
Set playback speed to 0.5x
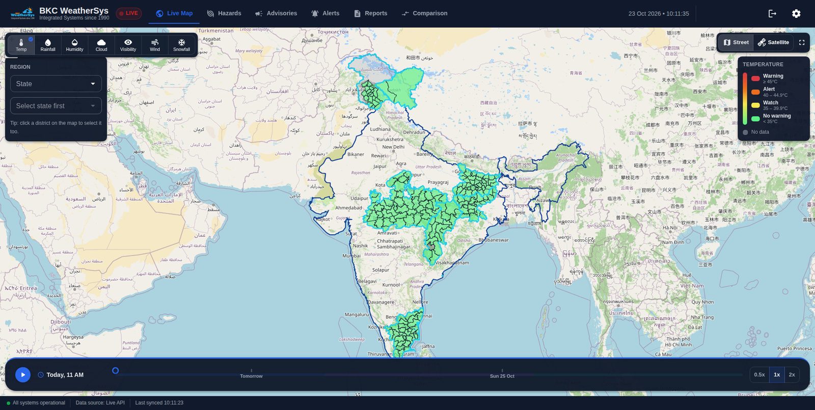click(x=759, y=375)
